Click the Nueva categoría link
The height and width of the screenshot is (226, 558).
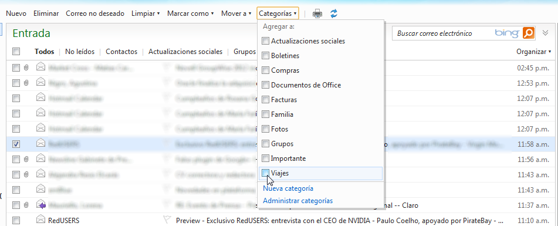coord(288,188)
